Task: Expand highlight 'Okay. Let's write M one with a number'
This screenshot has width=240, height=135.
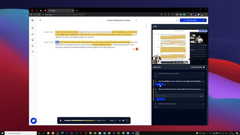Action: pos(203,89)
